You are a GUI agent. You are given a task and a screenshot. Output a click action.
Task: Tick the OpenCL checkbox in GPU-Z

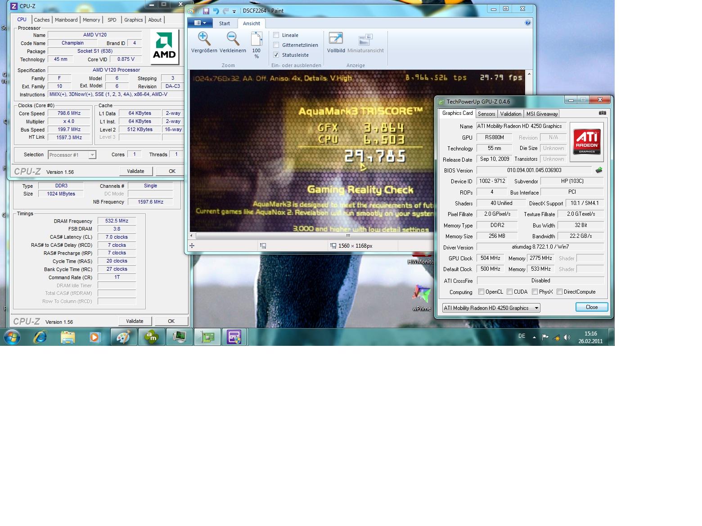coord(481,292)
